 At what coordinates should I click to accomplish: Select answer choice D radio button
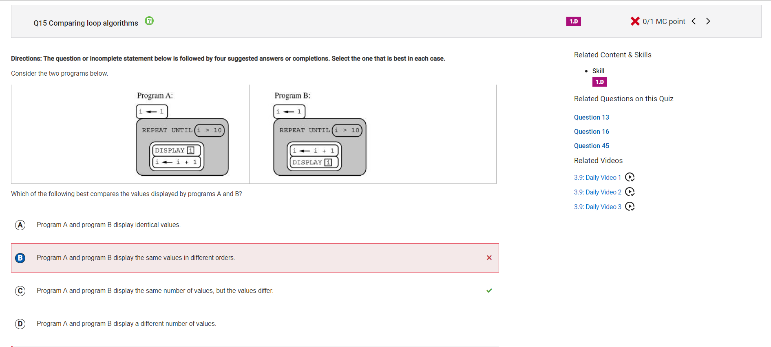coord(20,324)
